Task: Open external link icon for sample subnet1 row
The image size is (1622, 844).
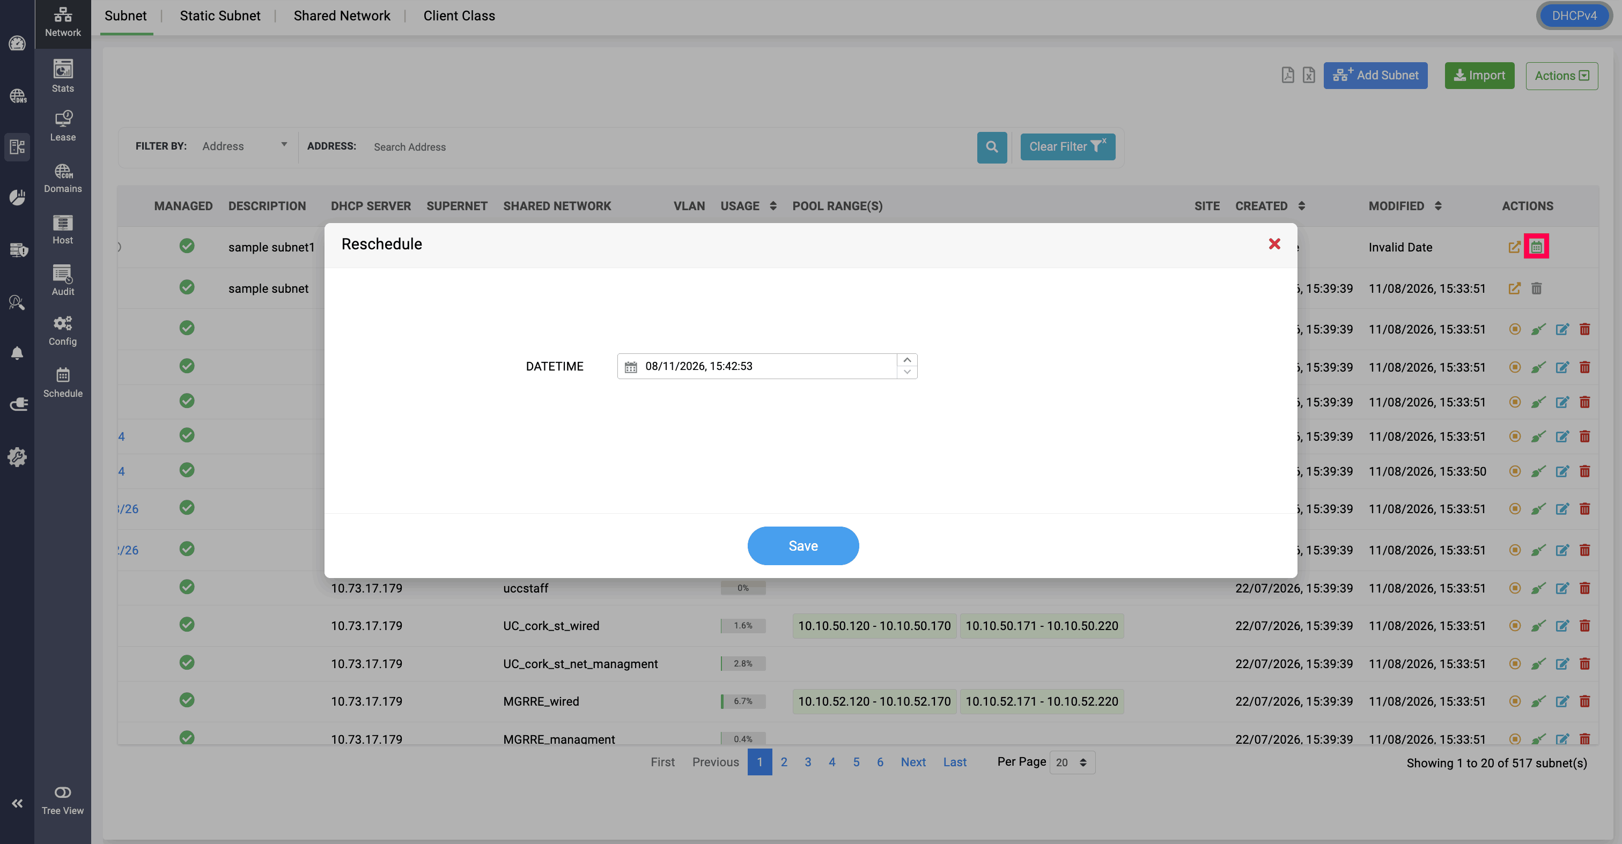Action: 1514,247
